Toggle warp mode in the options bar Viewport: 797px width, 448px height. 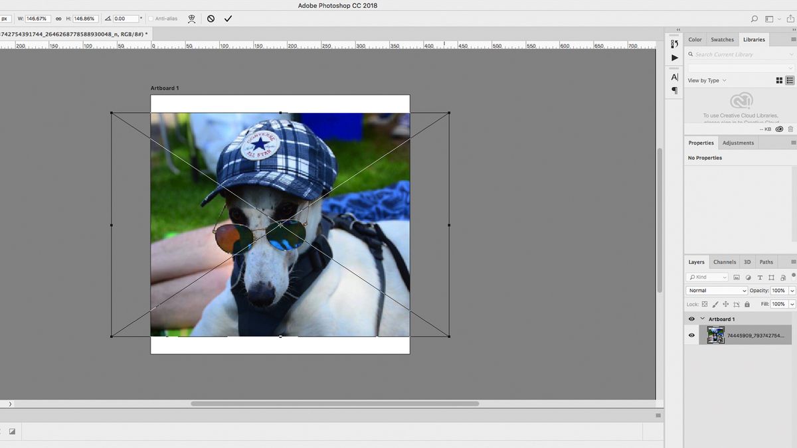tap(192, 19)
